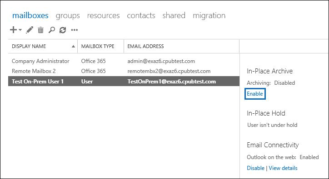Click Office 365 type for Company Administrator
Viewport: 329px width, 179px height.
(93, 61)
